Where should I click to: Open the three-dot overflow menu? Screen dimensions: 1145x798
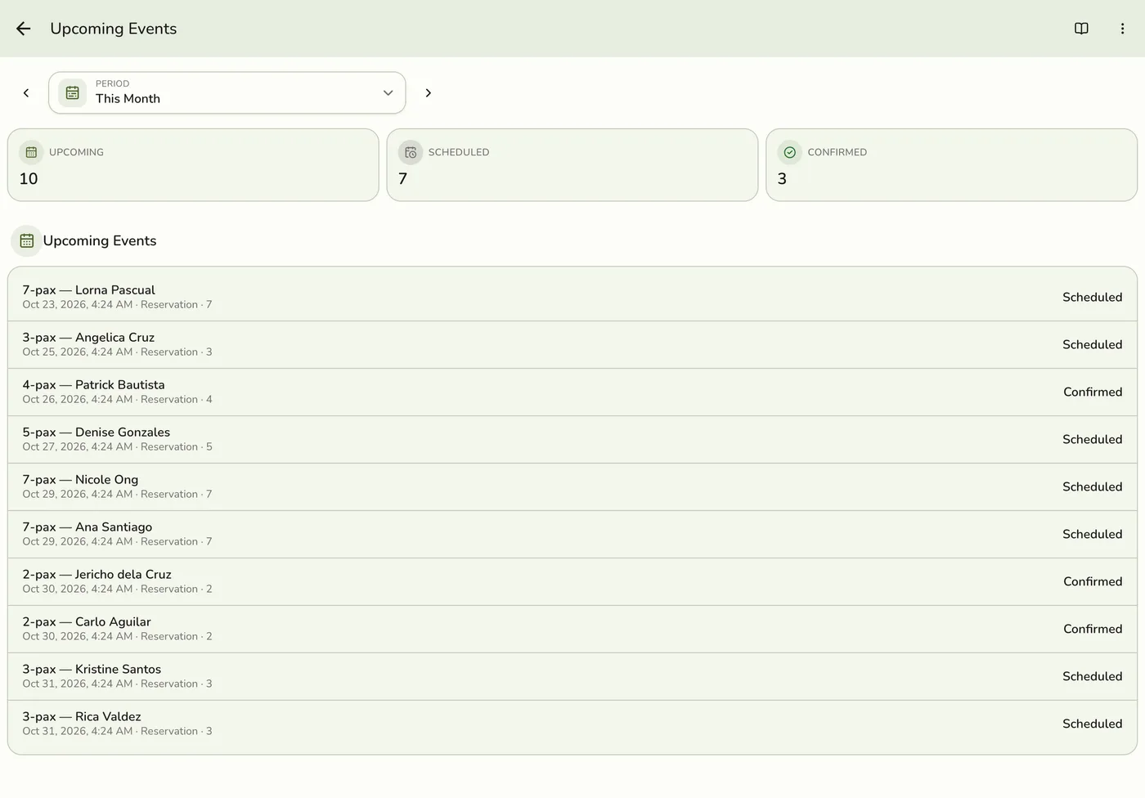1122,29
